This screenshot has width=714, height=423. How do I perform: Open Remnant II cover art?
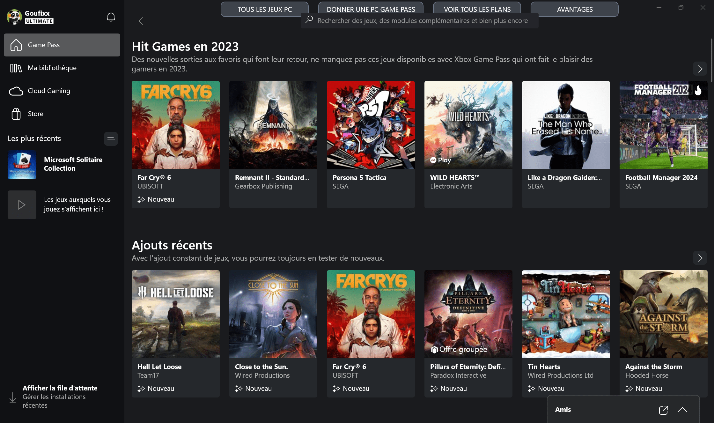(x=273, y=125)
